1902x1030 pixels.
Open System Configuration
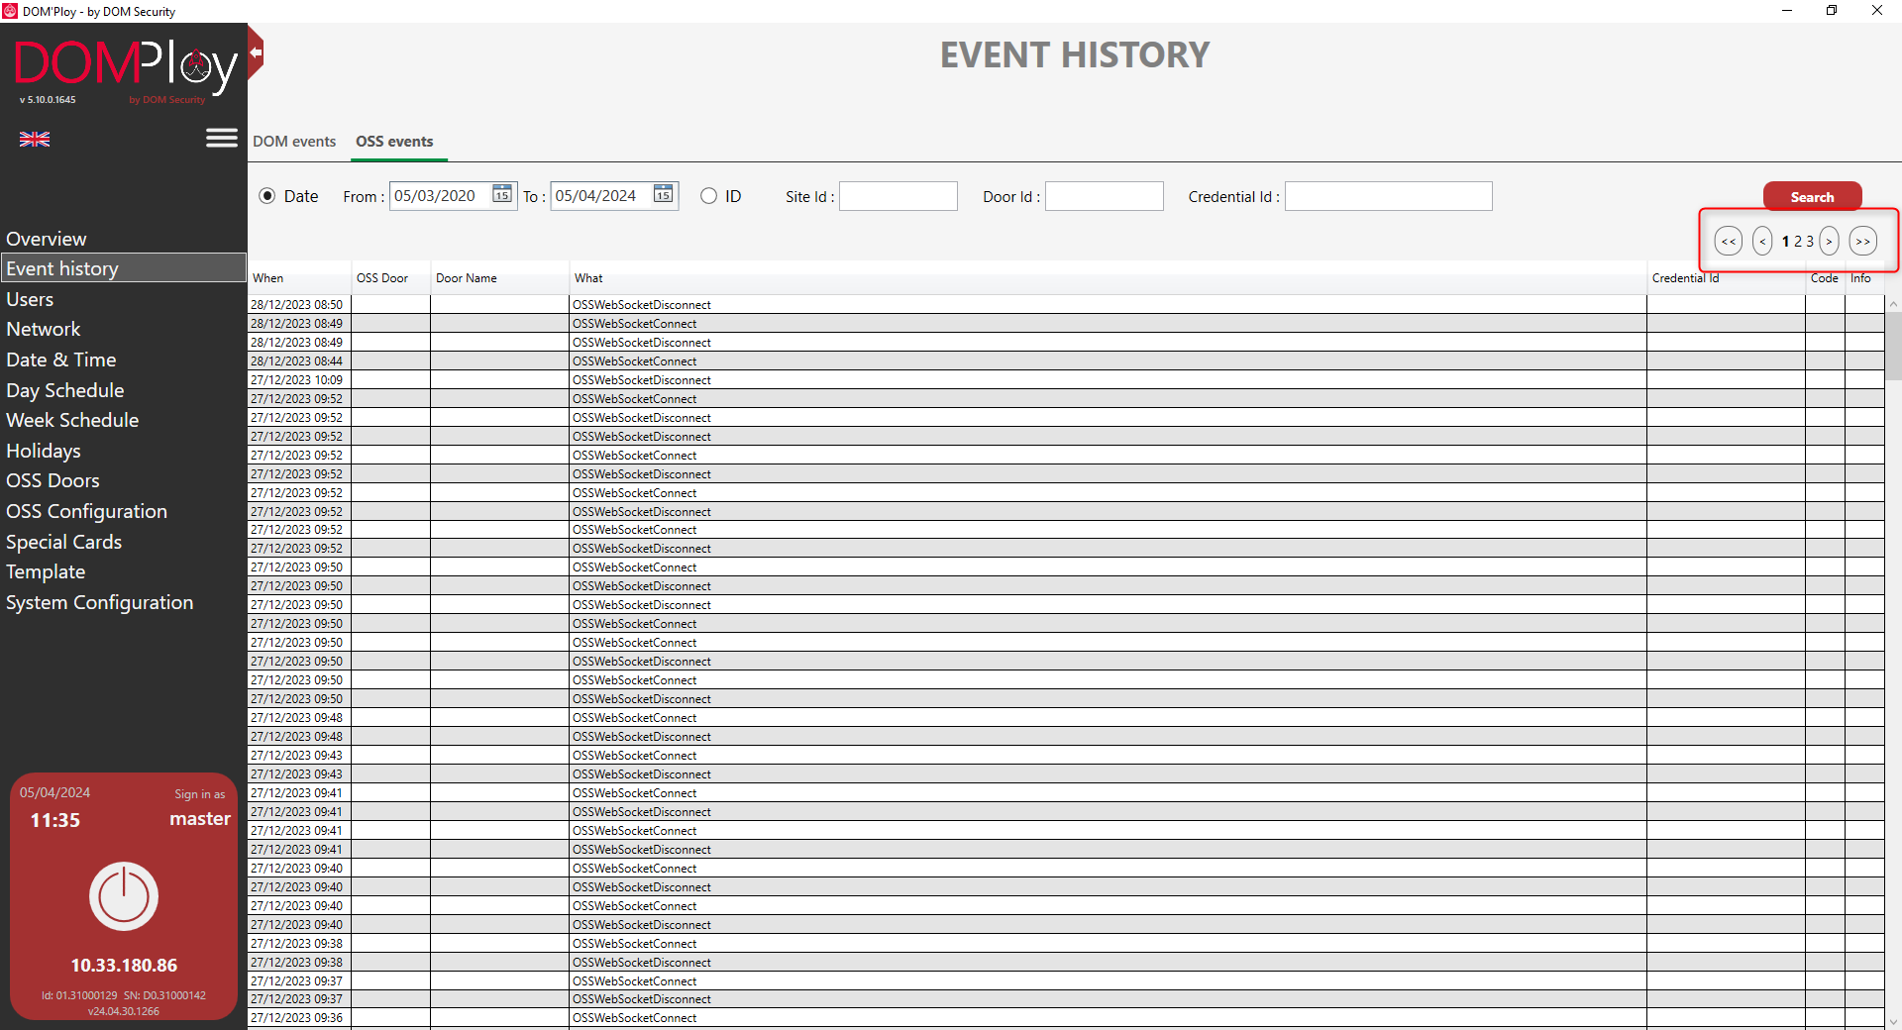(100, 602)
